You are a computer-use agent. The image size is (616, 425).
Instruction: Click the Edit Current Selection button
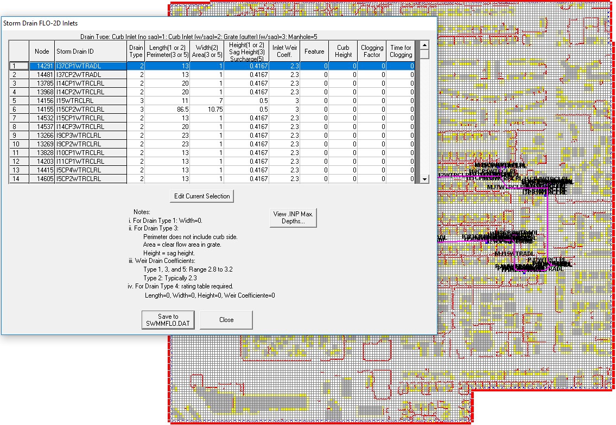point(202,196)
